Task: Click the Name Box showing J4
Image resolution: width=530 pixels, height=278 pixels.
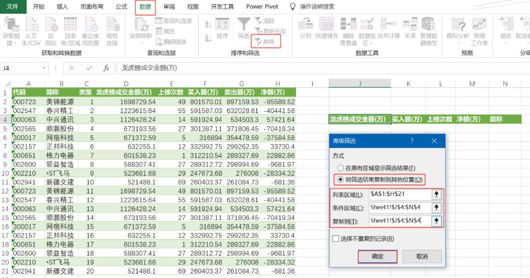Action: tap(21, 68)
